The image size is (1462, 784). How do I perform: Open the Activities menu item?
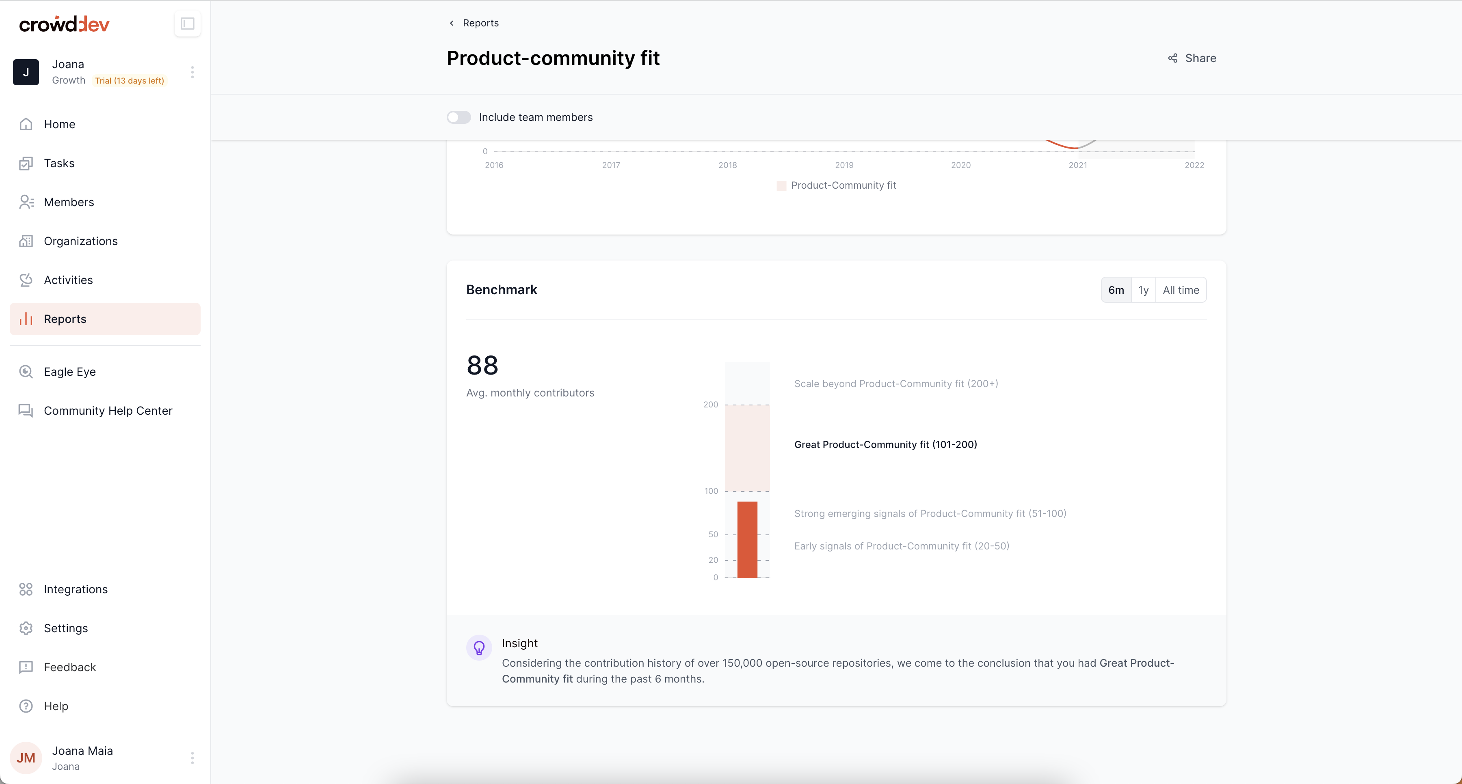(x=68, y=280)
